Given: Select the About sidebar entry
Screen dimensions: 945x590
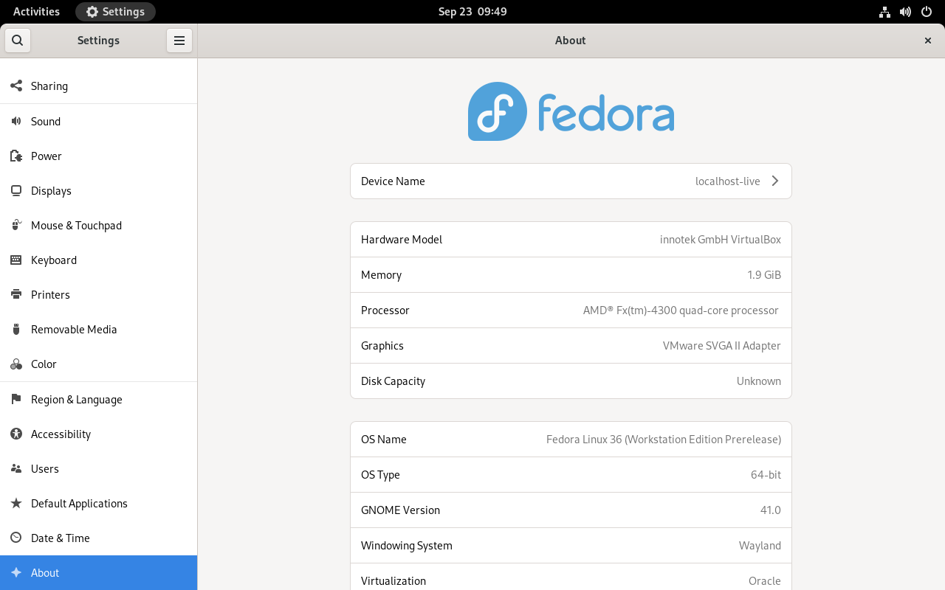Looking at the screenshot, I should pyautogui.click(x=99, y=572).
